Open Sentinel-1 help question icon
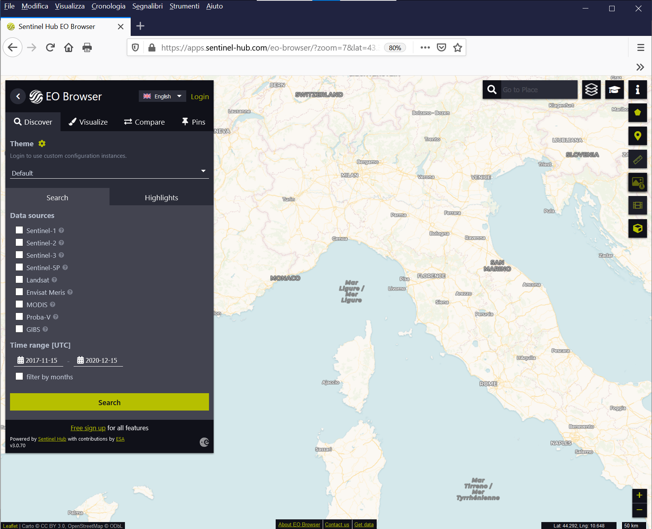 tap(61, 230)
